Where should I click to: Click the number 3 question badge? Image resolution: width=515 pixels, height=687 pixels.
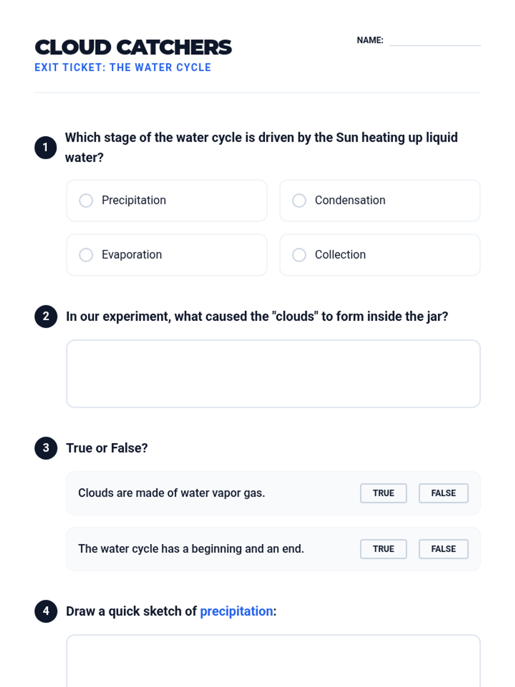[46, 448]
